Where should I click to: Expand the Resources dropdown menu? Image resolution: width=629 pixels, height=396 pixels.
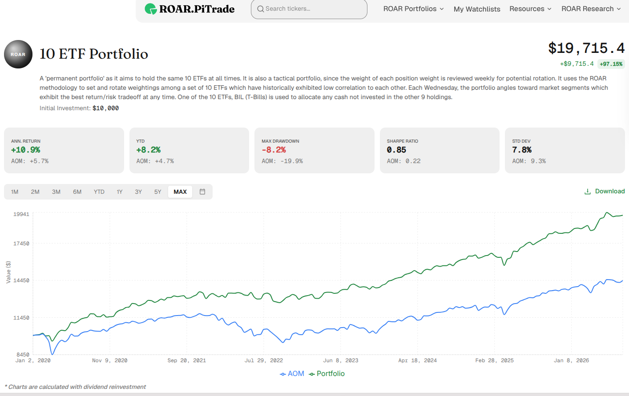coord(531,9)
